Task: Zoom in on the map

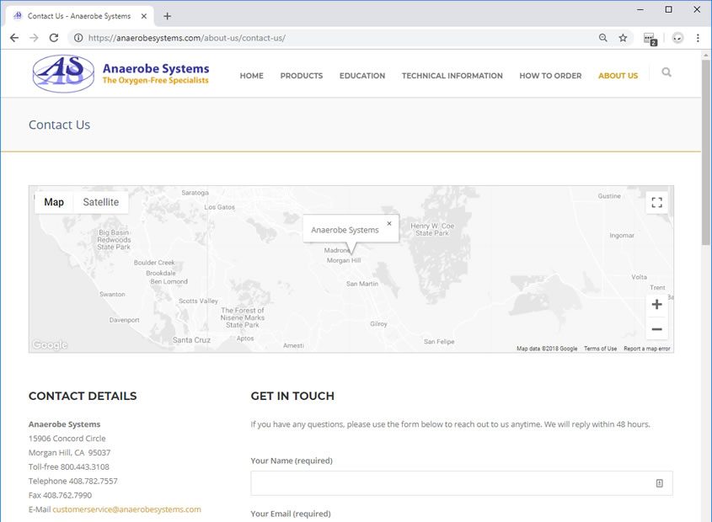Action: 657,305
